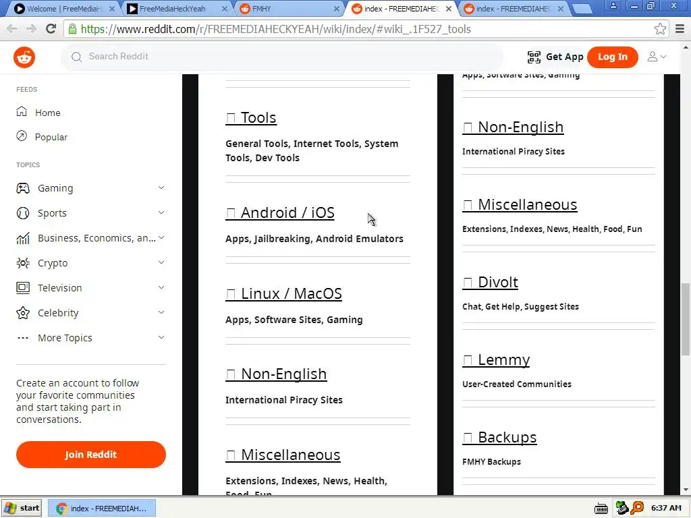This screenshot has width=691, height=518.
Task: Click the More Topics ellipsis icon
Action: tap(23, 338)
